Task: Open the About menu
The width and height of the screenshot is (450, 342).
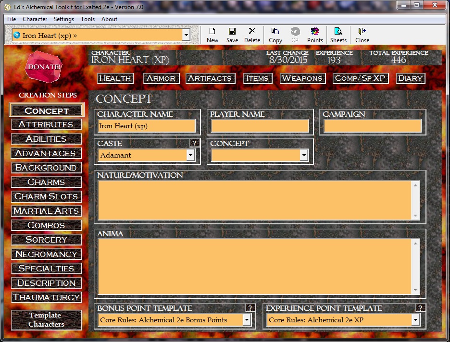Action: [109, 19]
